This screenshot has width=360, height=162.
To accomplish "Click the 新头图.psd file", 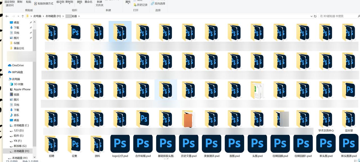I will tap(326, 144).
